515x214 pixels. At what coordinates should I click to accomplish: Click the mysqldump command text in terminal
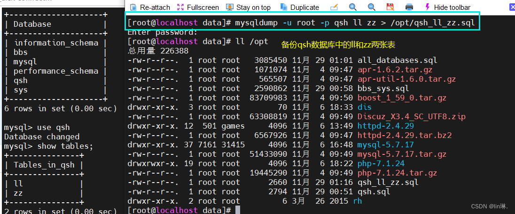[355, 23]
